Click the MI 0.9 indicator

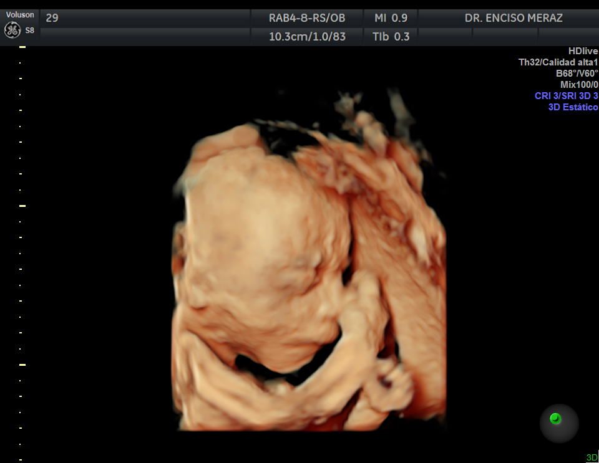(x=391, y=18)
